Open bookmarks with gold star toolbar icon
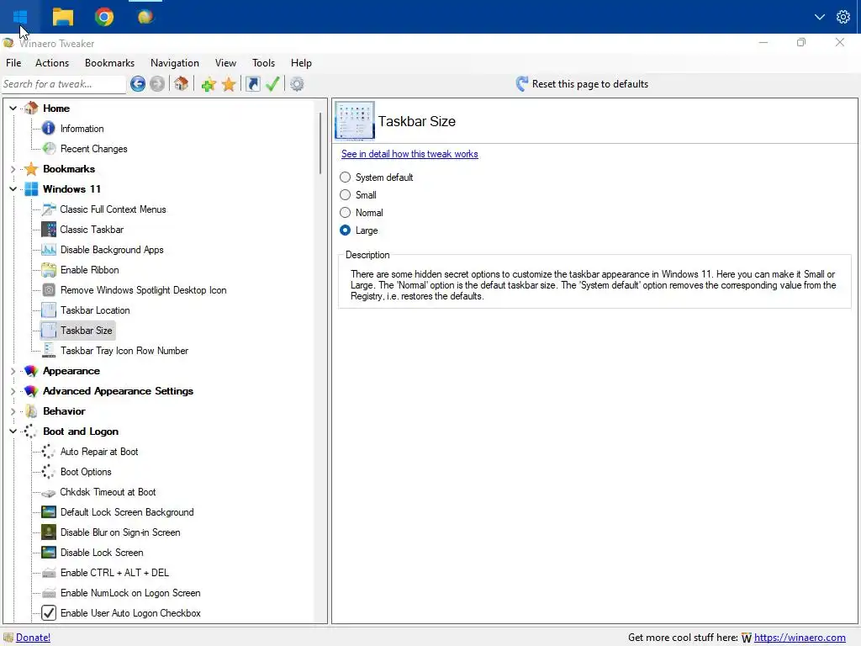This screenshot has width=861, height=646. pyautogui.click(x=229, y=84)
